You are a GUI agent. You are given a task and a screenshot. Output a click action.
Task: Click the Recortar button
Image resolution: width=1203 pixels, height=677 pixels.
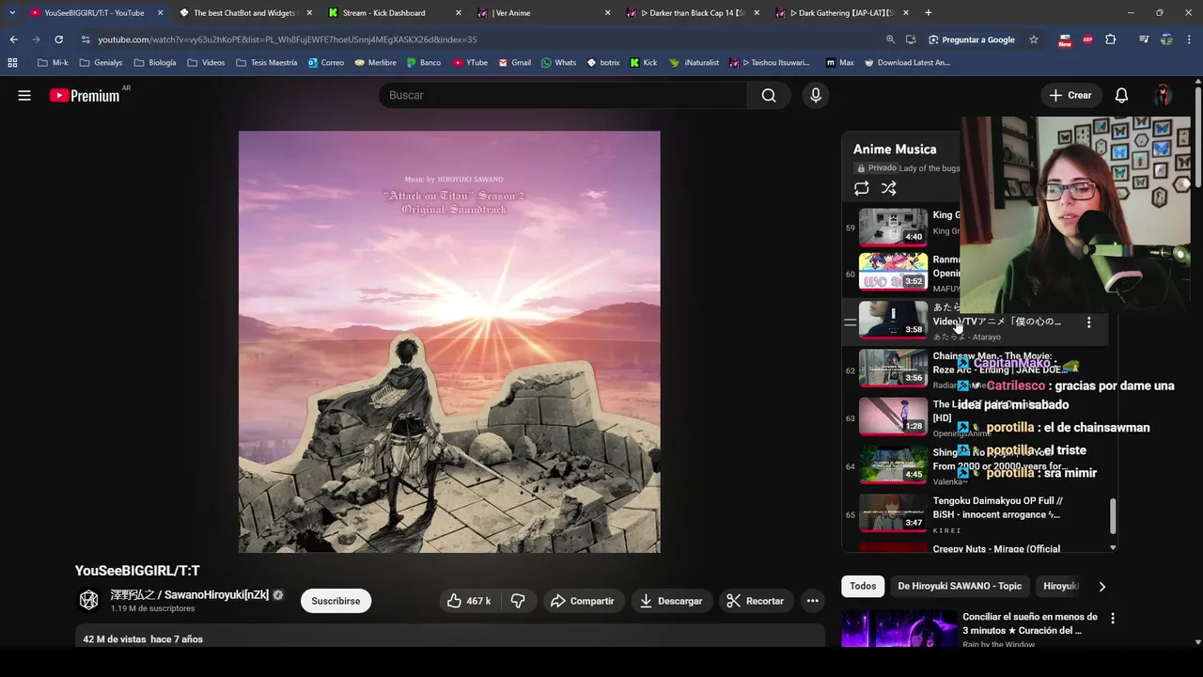point(756,601)
